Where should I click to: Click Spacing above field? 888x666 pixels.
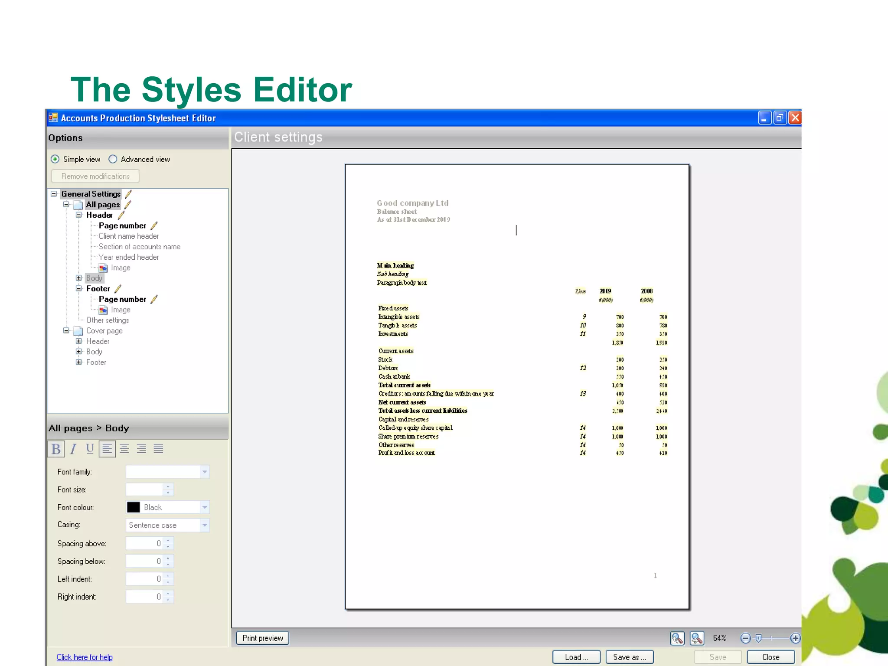pos(144,543)
